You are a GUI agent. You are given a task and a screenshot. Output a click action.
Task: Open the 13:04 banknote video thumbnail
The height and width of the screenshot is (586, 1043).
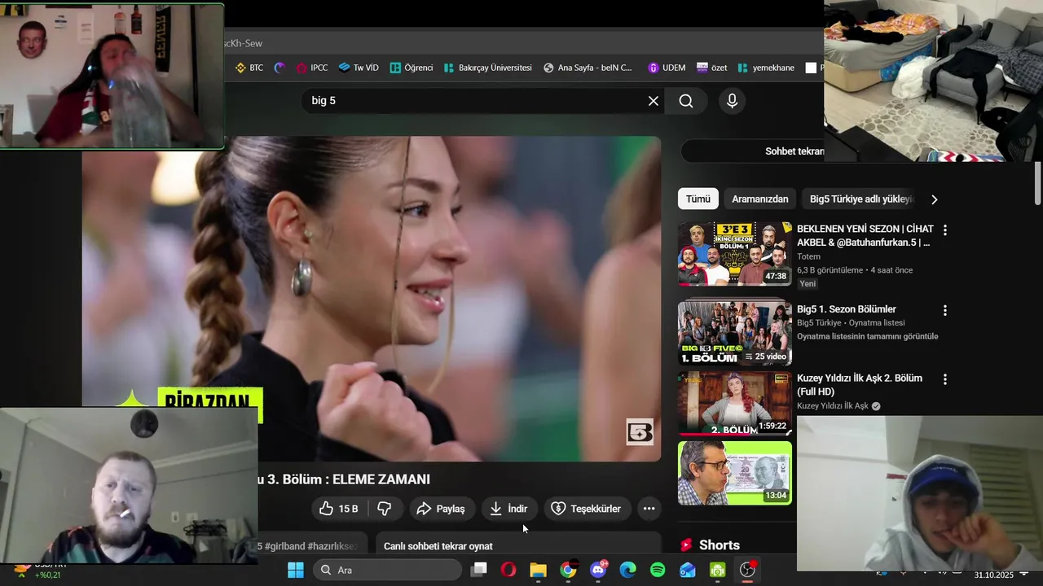pyautogui.click(x=735, y=473)
